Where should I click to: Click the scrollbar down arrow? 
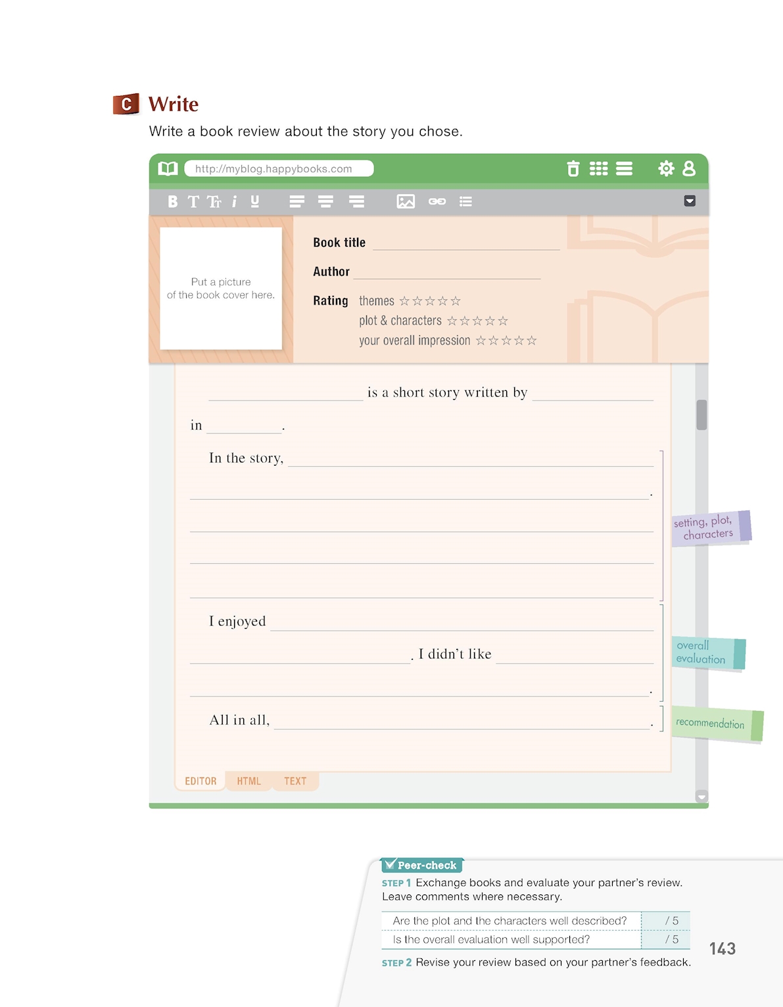pyautogui.click(x=701, y=797)
